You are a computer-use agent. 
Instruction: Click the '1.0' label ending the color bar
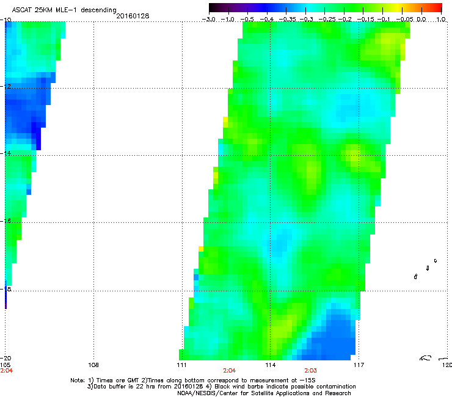[x=441, y=20]
